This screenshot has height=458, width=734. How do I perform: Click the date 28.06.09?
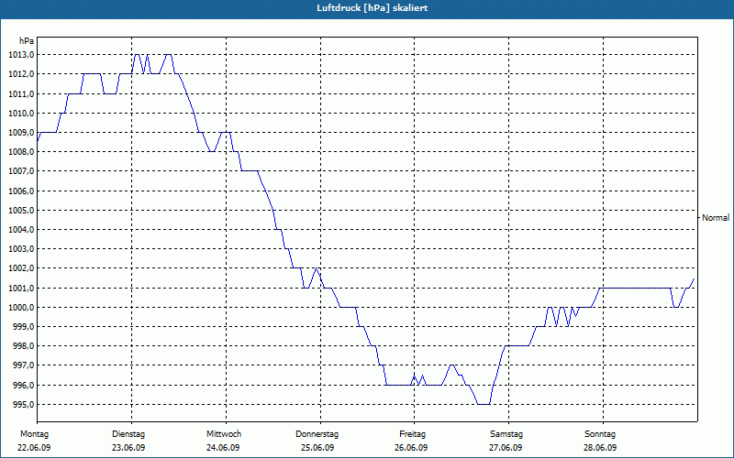(x=600, y=448)
